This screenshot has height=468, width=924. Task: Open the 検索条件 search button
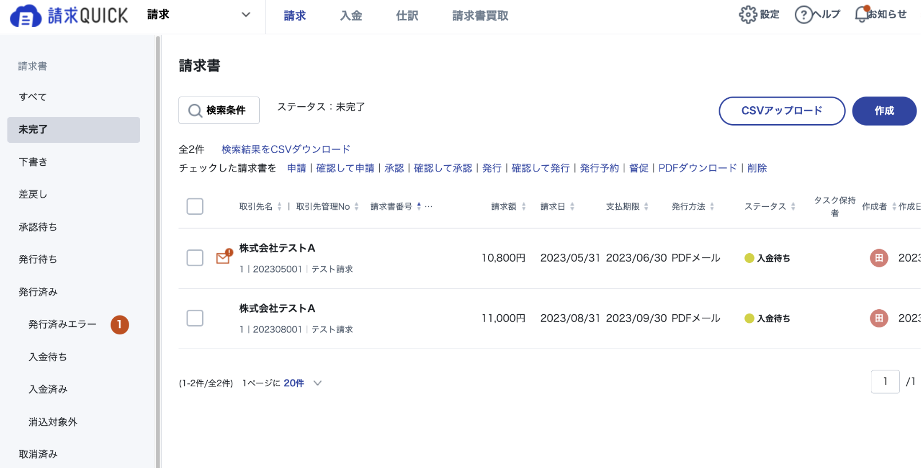click(x=219, y=110)
